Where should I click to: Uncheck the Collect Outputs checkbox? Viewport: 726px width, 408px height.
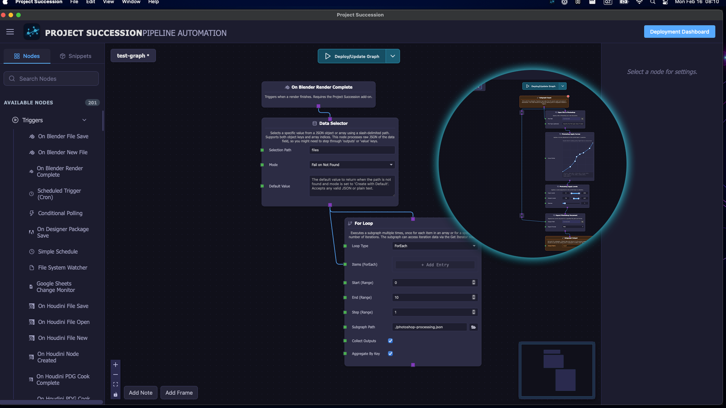[x=390, y=340]
